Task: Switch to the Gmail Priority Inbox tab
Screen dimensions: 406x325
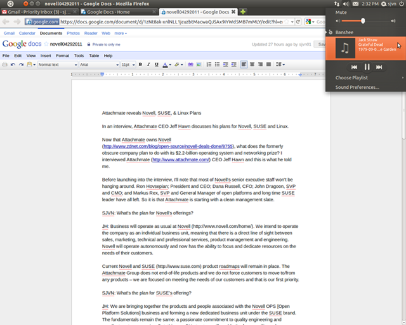Action: pos(39,12)
